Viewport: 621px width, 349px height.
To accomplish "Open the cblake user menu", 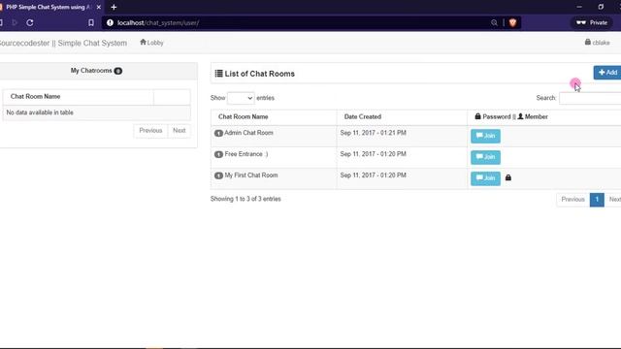I will click(598, 43).
